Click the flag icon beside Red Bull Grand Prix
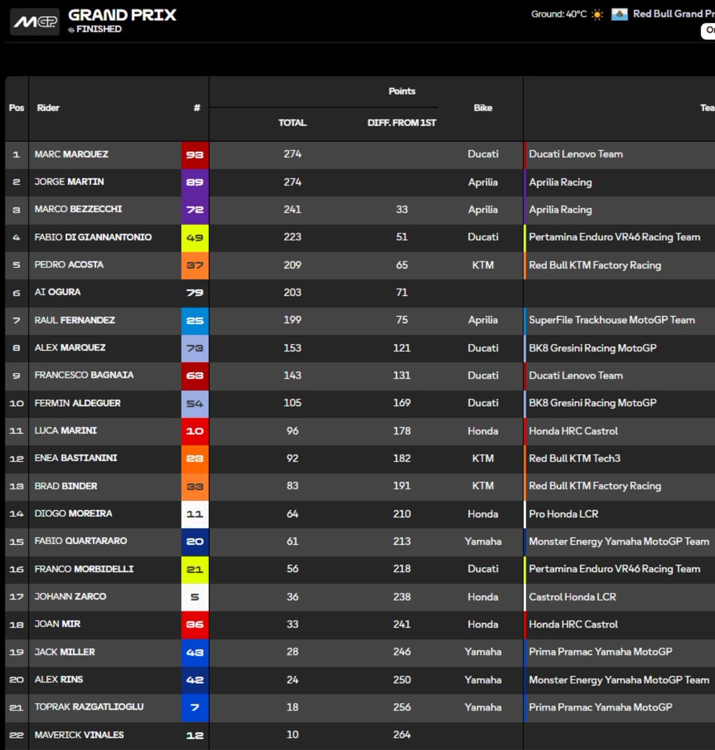This screenshot has height=750, width=715. pos(619,14)
